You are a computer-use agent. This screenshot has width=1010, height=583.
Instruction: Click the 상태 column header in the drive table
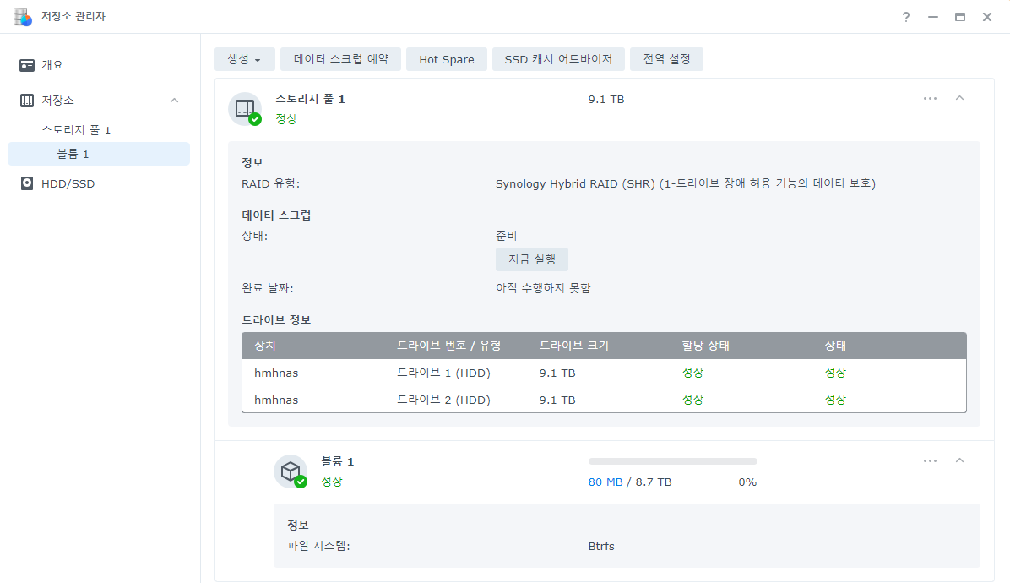tap(835, 346)
